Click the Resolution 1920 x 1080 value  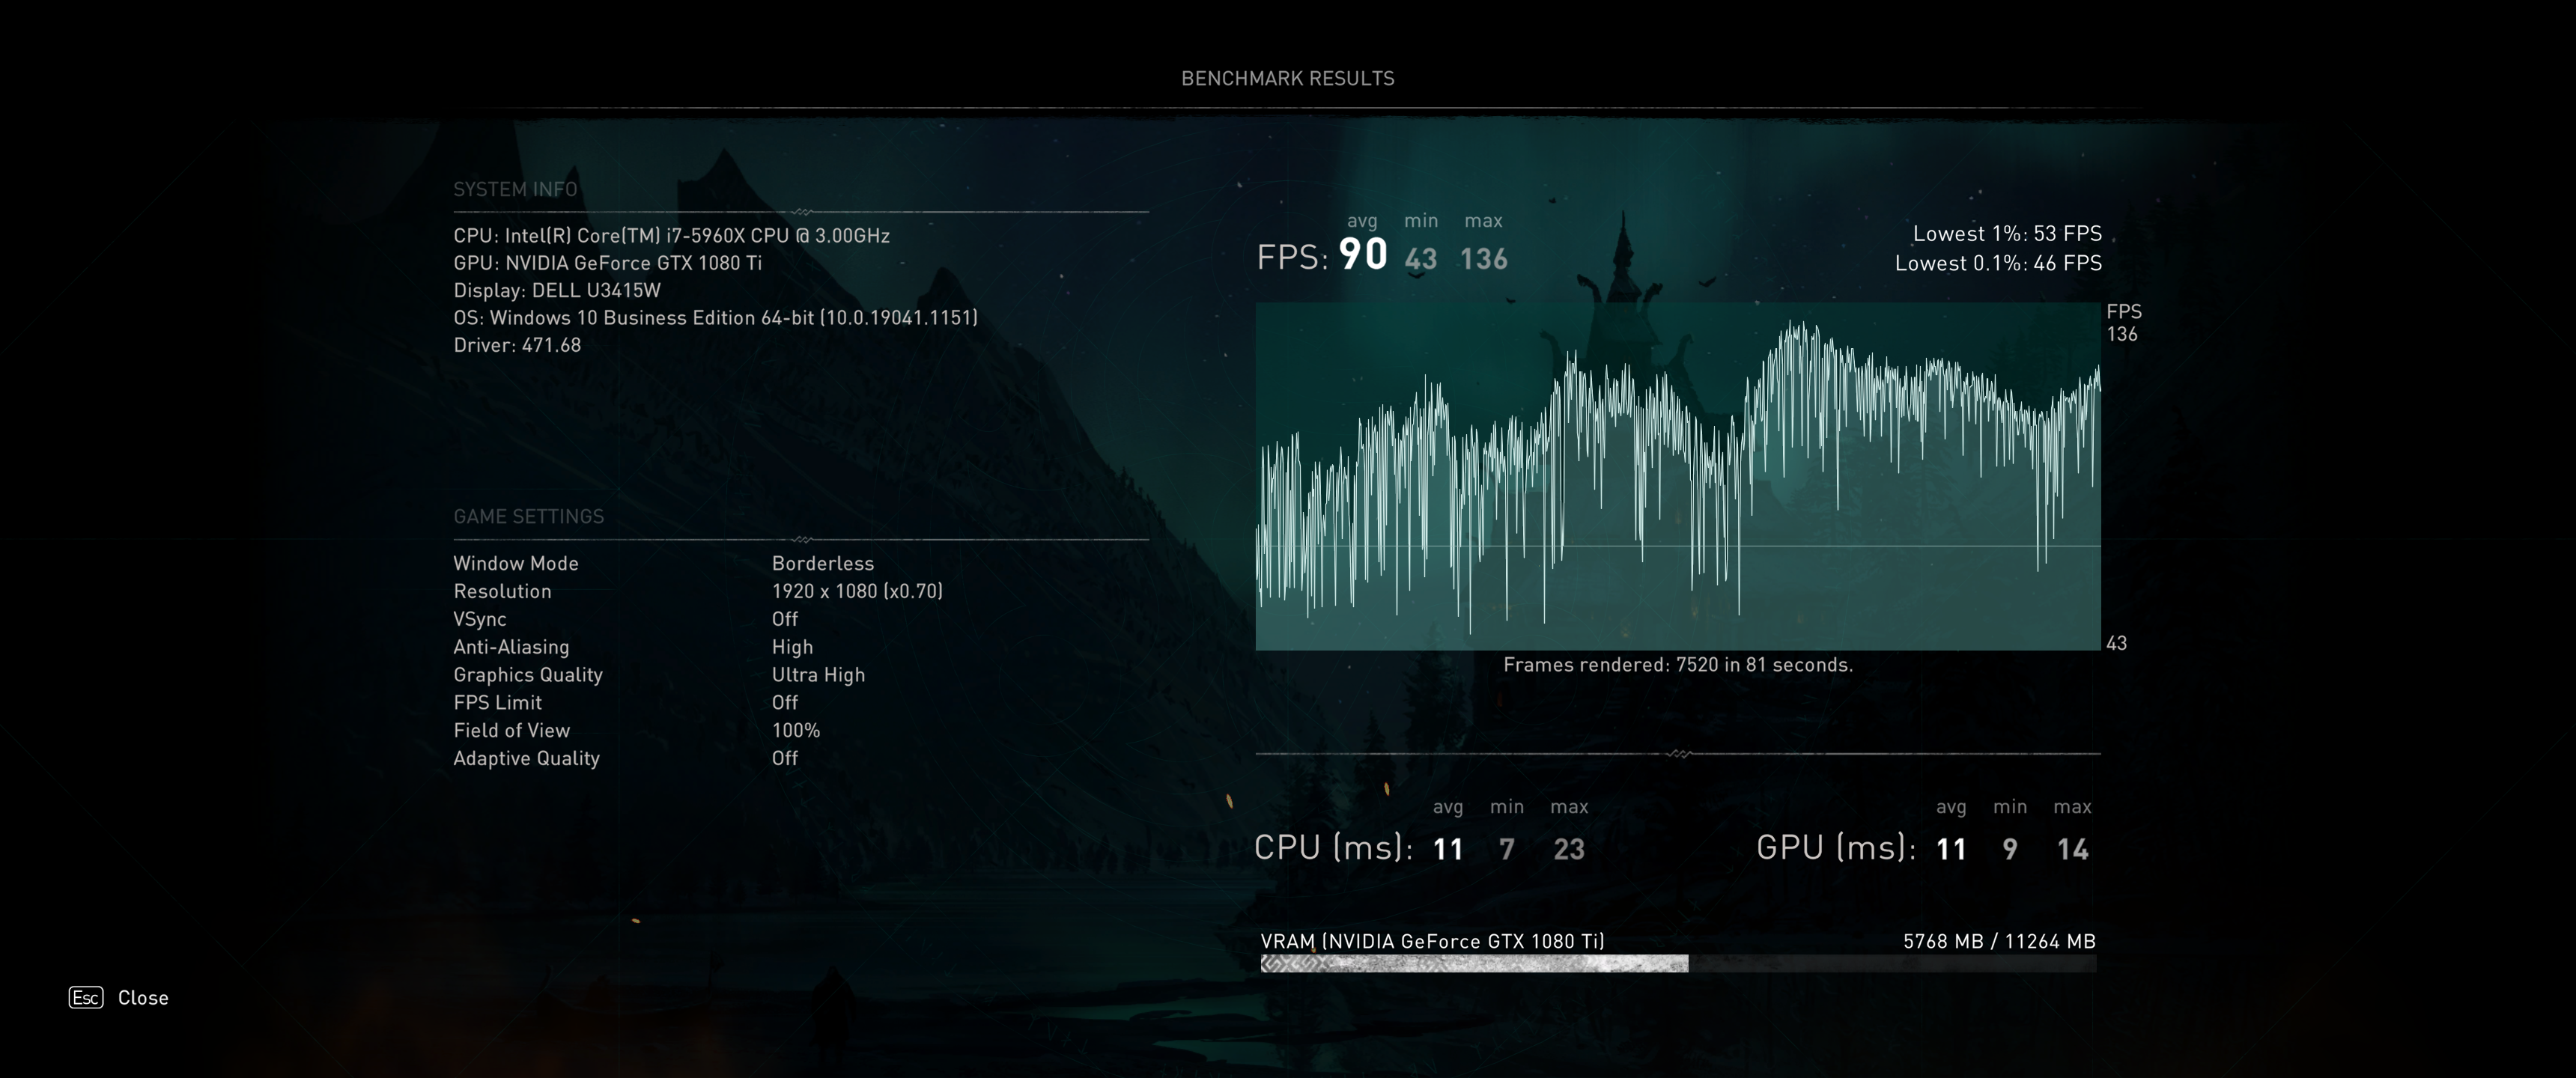(x=857, y=591)
